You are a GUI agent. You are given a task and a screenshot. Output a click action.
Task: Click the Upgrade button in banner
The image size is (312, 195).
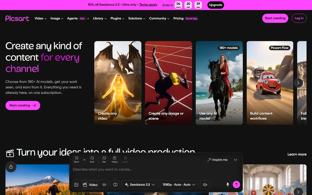click(216, 5)
